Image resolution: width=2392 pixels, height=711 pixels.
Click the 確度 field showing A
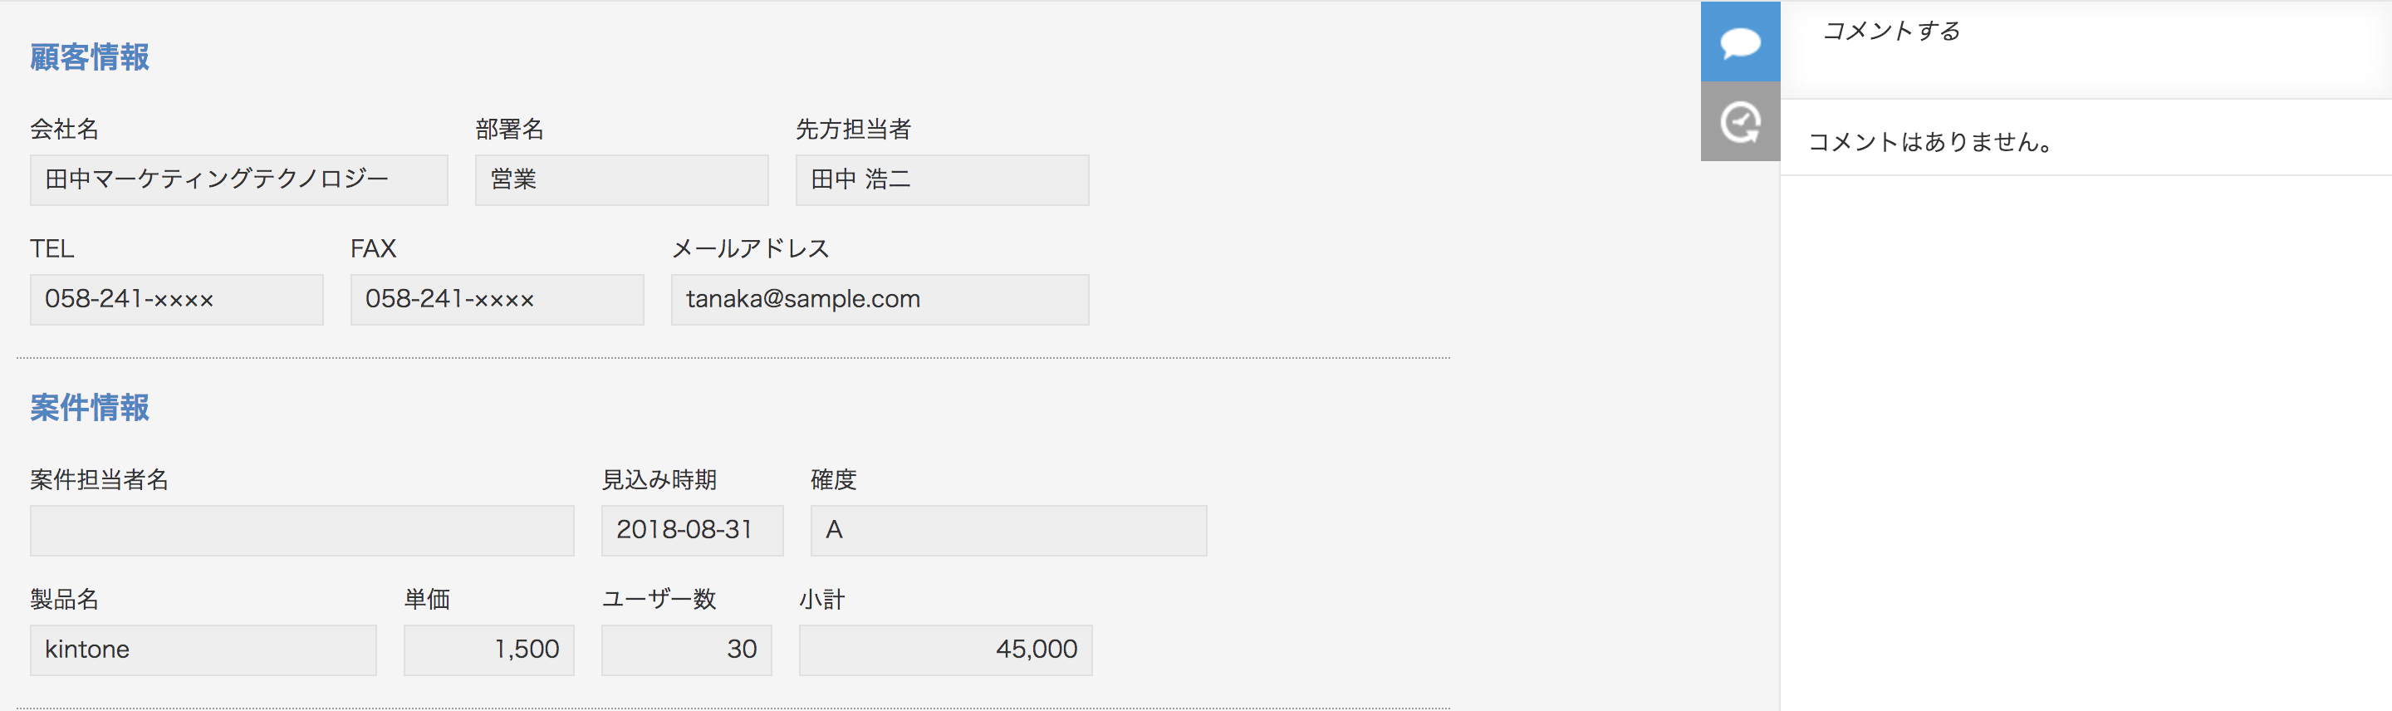pyautogui.click(x=1008, y=531)
